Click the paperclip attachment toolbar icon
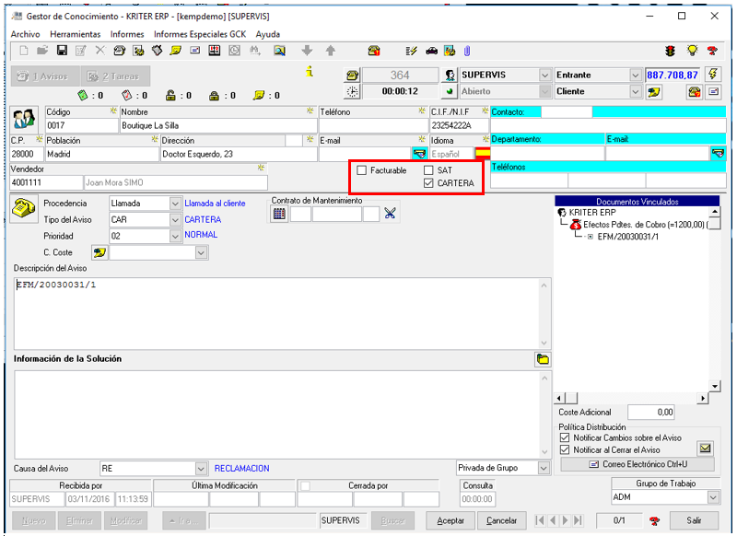Viewport: 737px width, 536px height. (x=467, y=51)
